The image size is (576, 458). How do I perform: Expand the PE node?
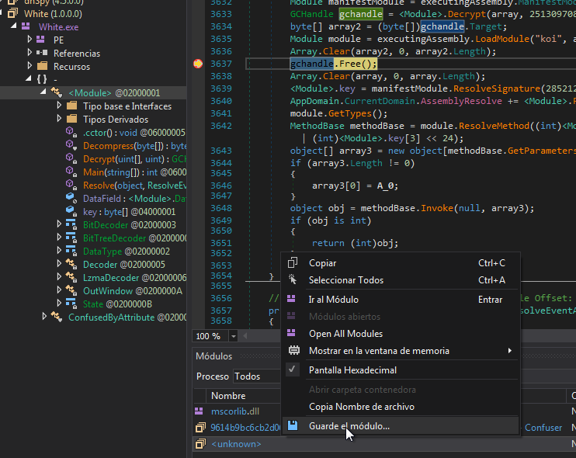29,39
